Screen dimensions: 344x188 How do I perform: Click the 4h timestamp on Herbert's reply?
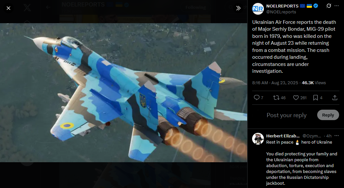pos(329,136)
